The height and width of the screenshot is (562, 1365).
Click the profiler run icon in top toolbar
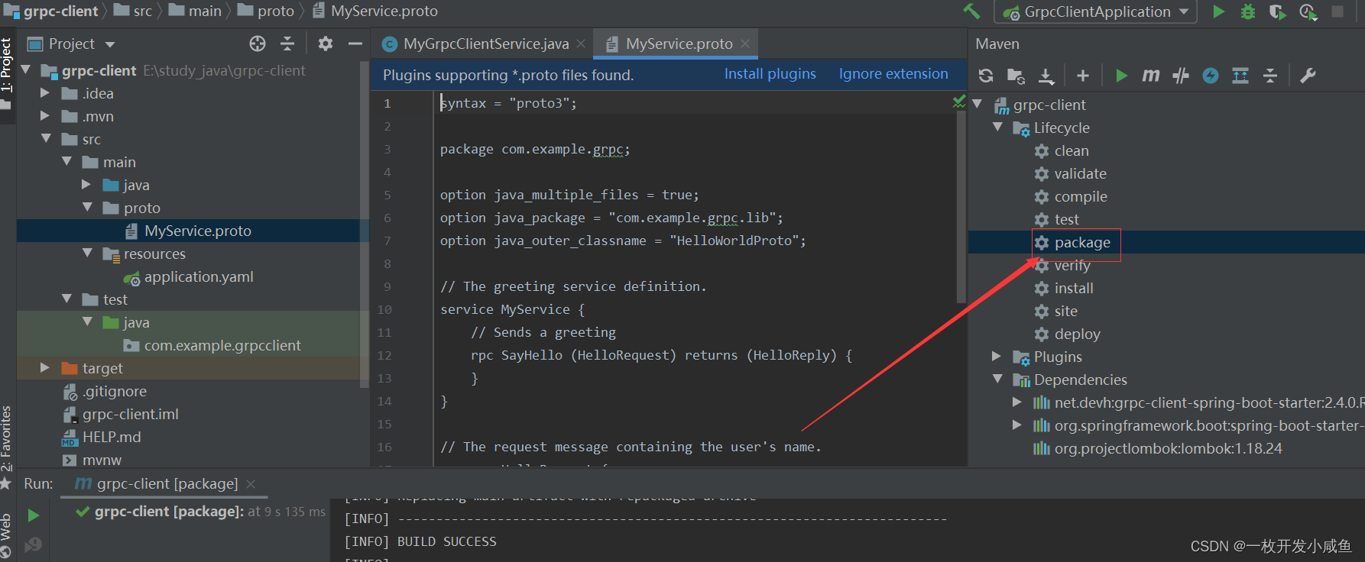tap(1308, 11)
